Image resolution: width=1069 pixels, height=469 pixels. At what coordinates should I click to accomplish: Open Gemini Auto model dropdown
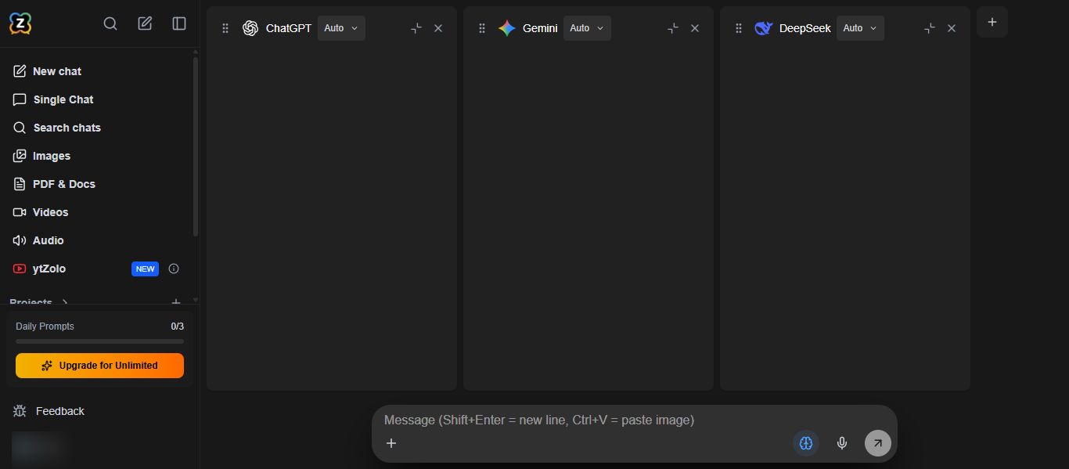587,28
